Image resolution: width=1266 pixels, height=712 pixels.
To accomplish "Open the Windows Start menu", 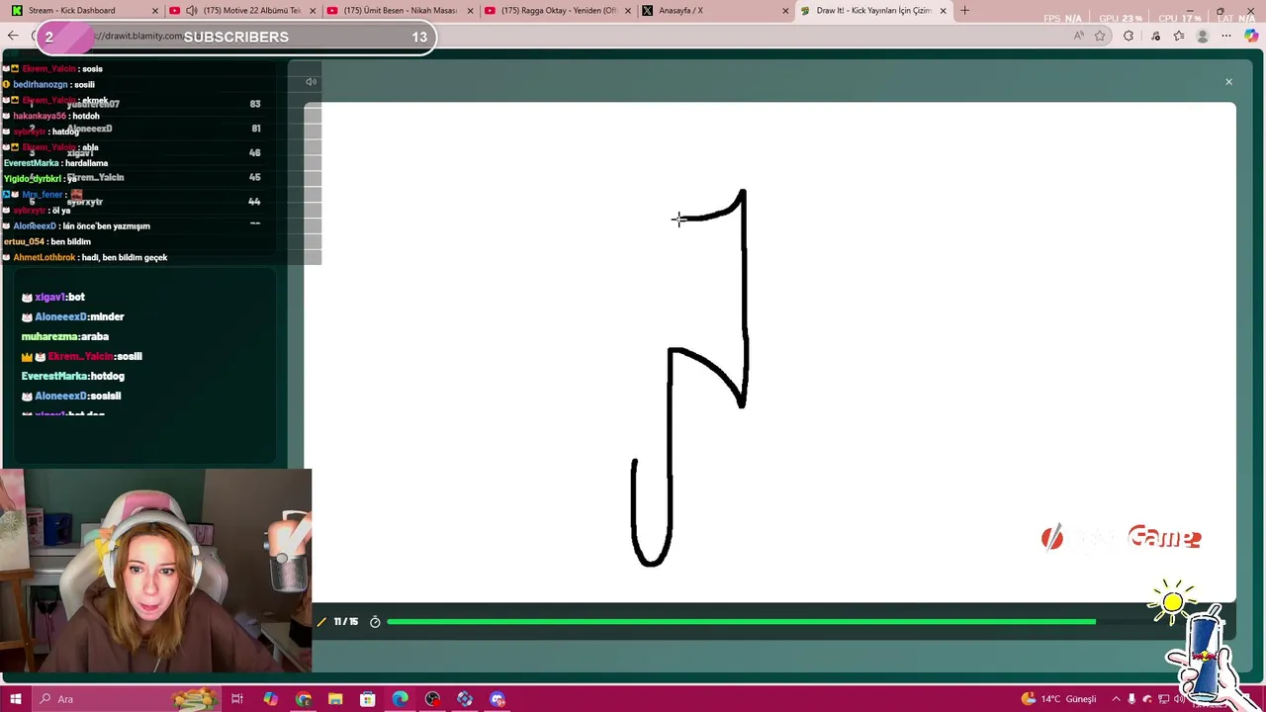I will coord(16,699).
